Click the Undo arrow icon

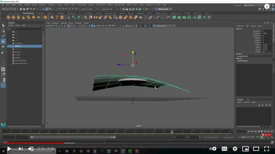coord(31,9)
